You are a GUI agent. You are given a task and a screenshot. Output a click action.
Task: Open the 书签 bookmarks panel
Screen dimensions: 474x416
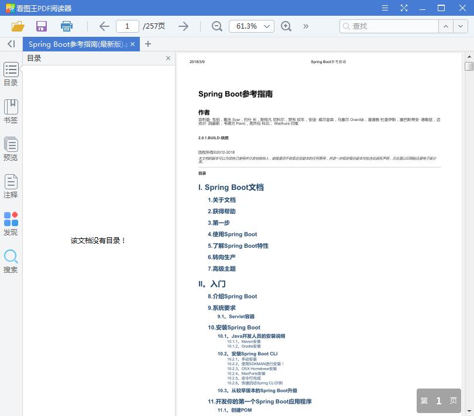pyautogui.click(x=11, y=112)
